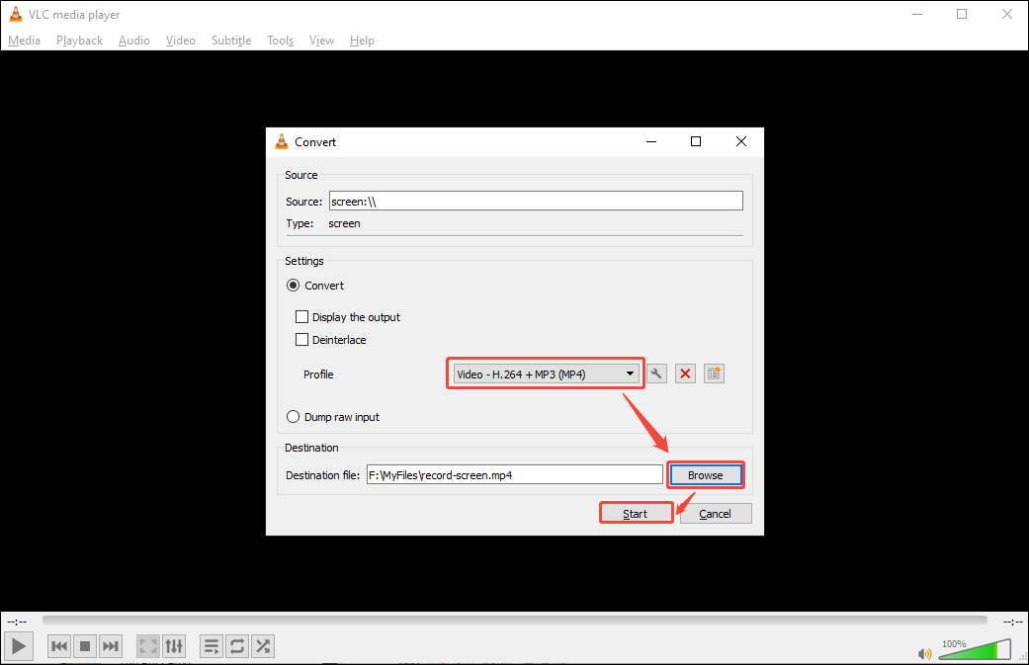Viewport: 1029px width, 665px height.
Task: Browse for a destination file
Action: (706, 474)
